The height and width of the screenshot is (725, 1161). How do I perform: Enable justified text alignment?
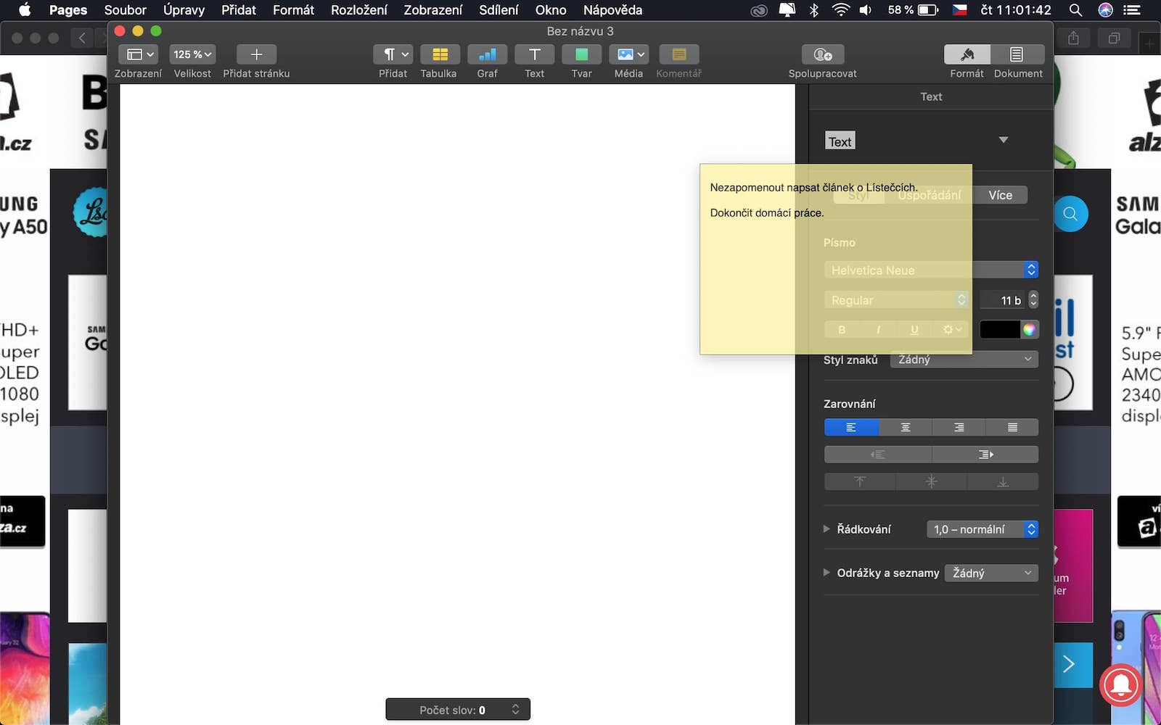point(1012,428)
